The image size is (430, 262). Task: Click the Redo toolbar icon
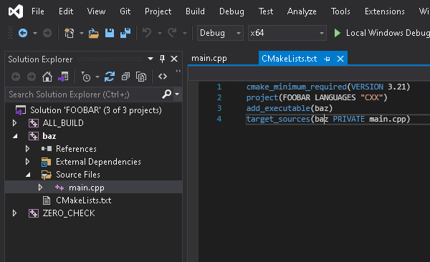coord(172,33)
